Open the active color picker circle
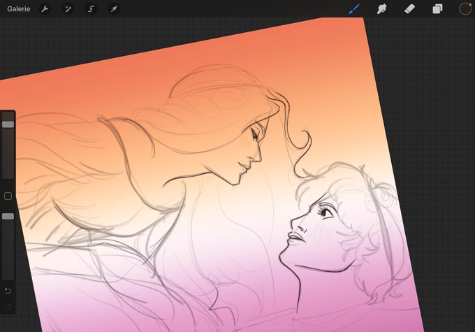 click(465, 9)
